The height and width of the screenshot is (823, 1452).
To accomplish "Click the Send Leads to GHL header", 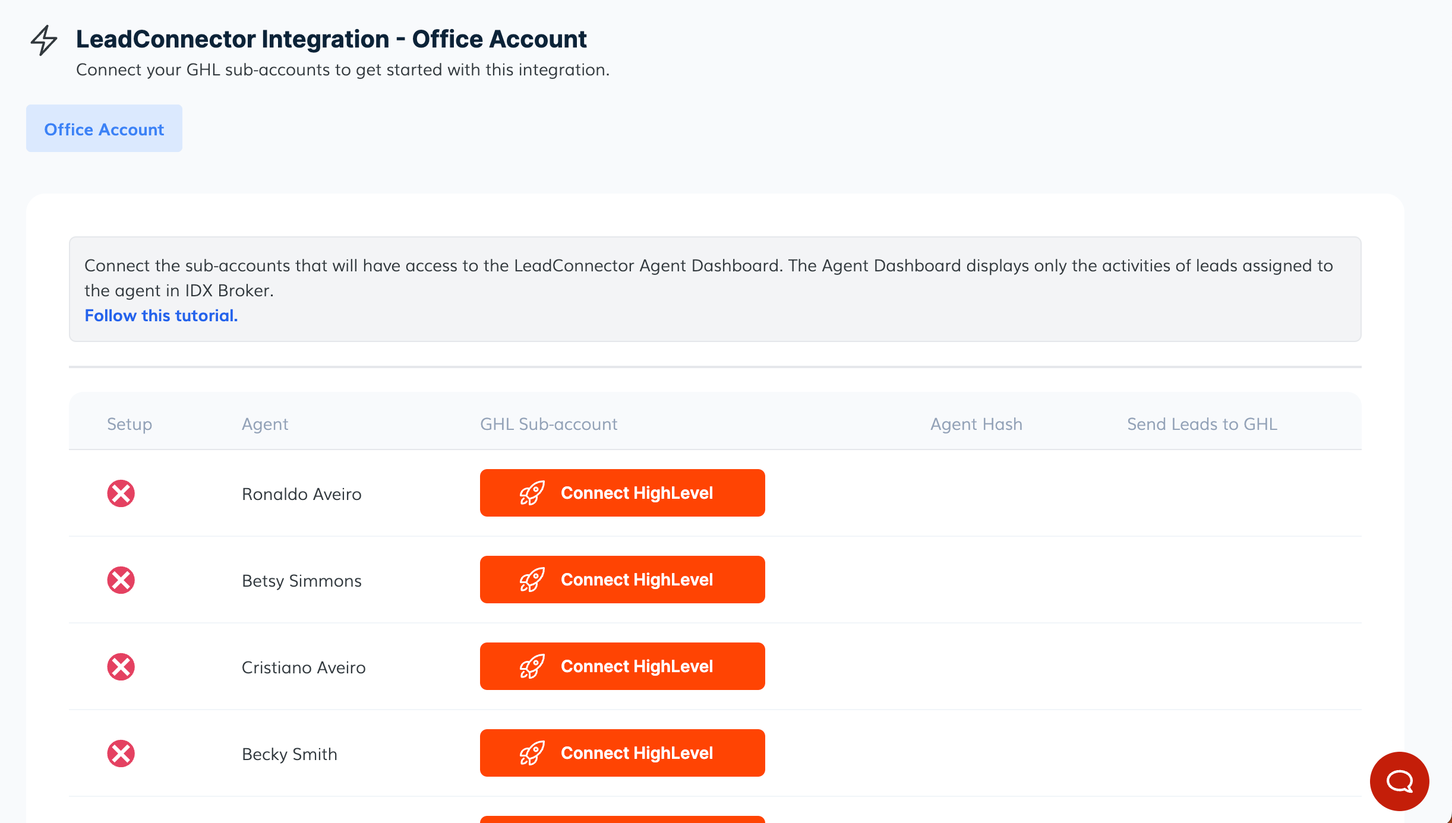I will click(x=1202, y=424).
